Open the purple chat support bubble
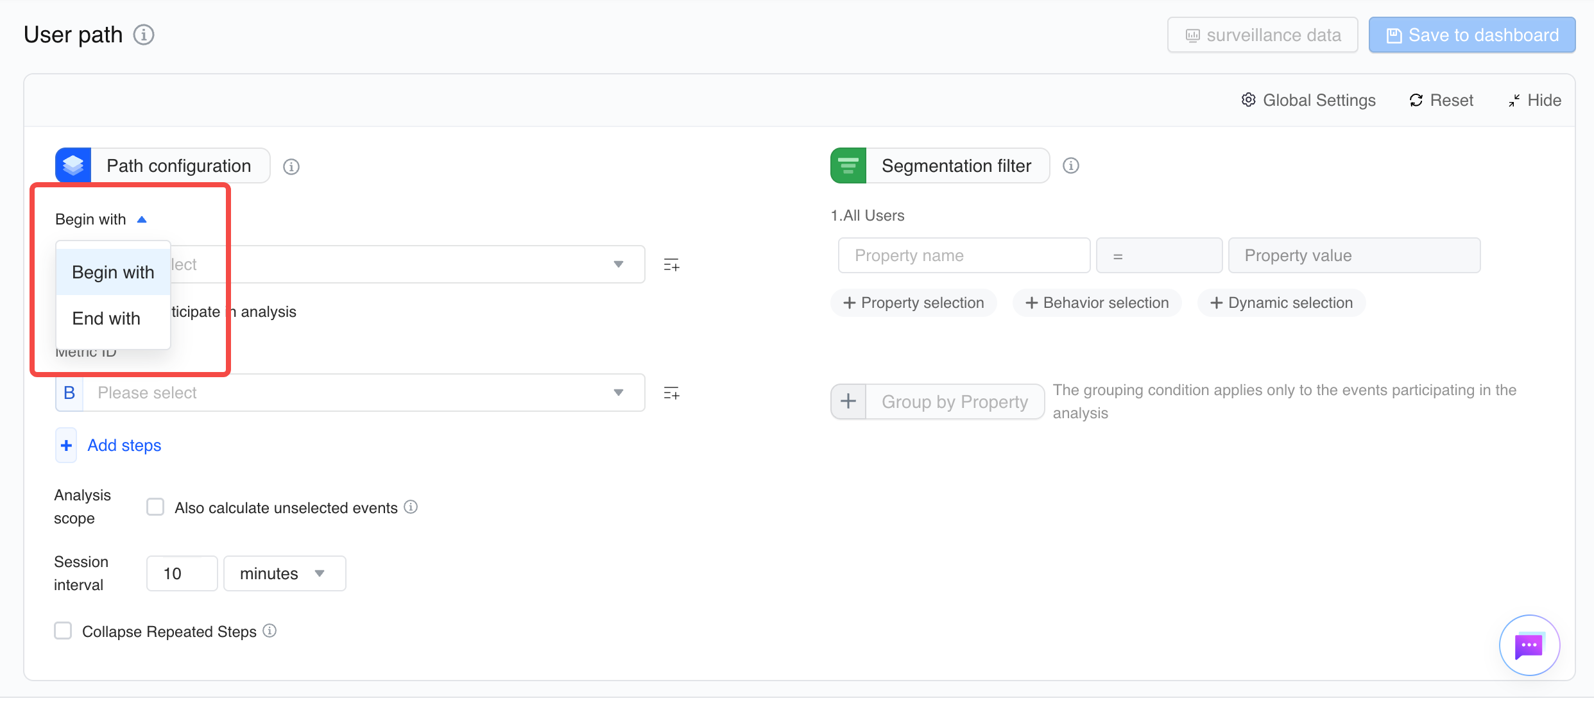The height and width of the screenshot is (703, 1594). (1529, 645)
